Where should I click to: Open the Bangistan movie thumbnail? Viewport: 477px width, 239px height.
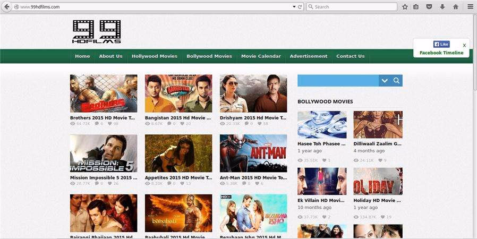tap(178, 93)
